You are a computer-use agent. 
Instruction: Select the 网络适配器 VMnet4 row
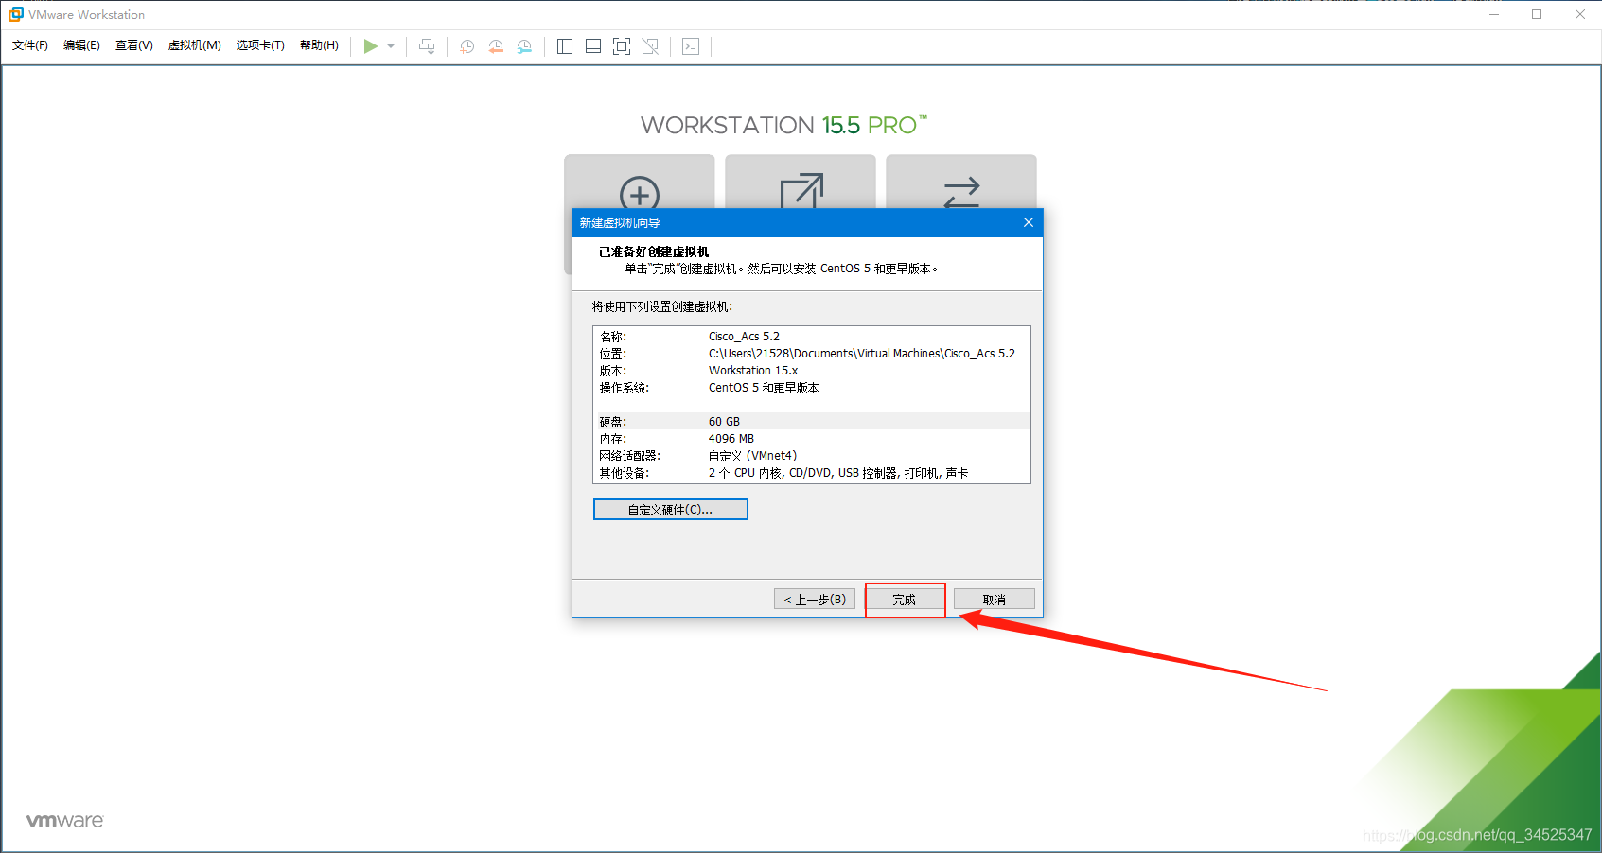point(811,456)
